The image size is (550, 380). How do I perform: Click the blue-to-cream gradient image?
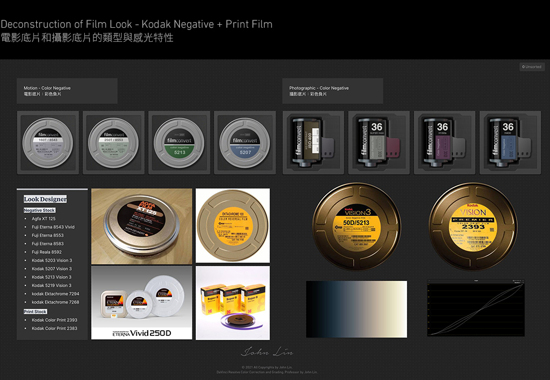pos(356,309)
